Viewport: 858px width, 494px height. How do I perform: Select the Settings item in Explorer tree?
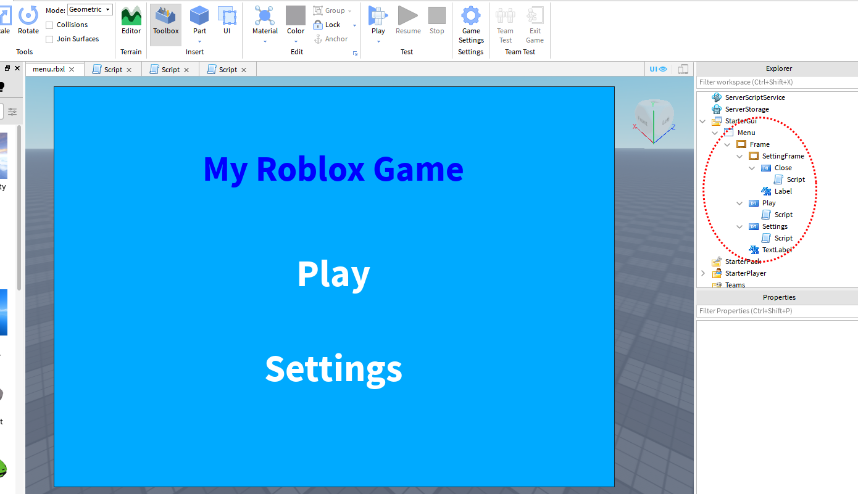[x=775, y=226]
